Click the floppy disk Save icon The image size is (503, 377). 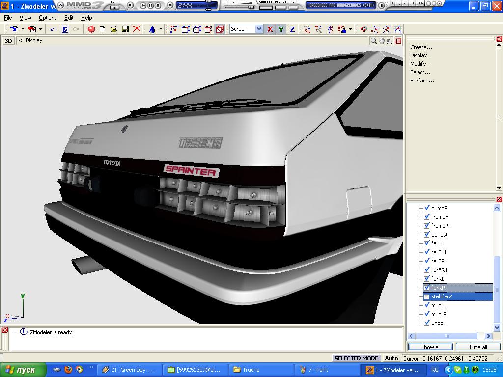(x=125, y=29)
